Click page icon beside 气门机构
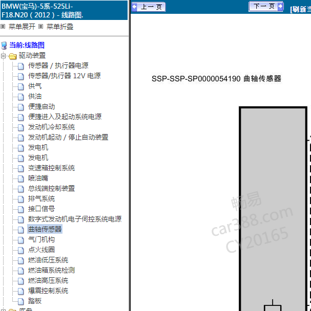 pyautogui.click(x=20, y=240)
